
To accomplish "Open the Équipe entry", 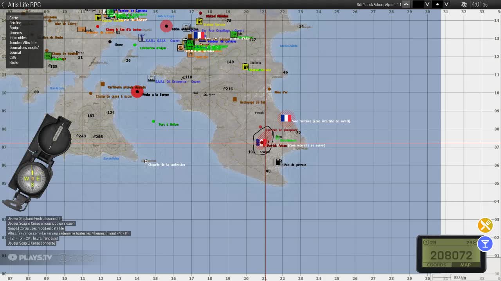I will coord(14,28).
